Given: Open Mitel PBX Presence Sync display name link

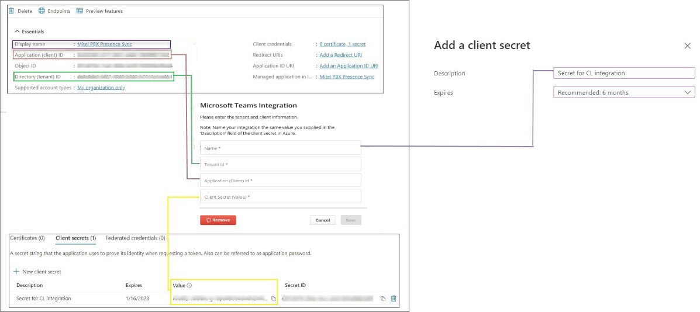Looking at the screenshot, I should (105, 44).
